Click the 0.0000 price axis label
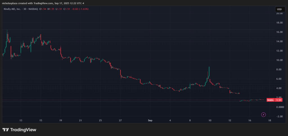Screen dimensions: 288x136 [279, 107]
